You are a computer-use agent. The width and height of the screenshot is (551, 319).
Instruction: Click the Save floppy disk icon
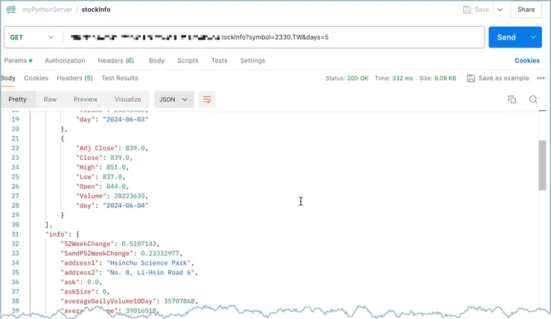pos(467,10)
